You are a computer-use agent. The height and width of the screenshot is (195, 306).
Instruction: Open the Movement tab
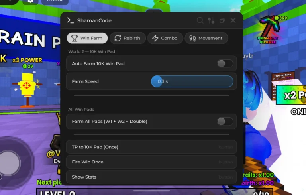pyautogui.click(x=206, y=38)
